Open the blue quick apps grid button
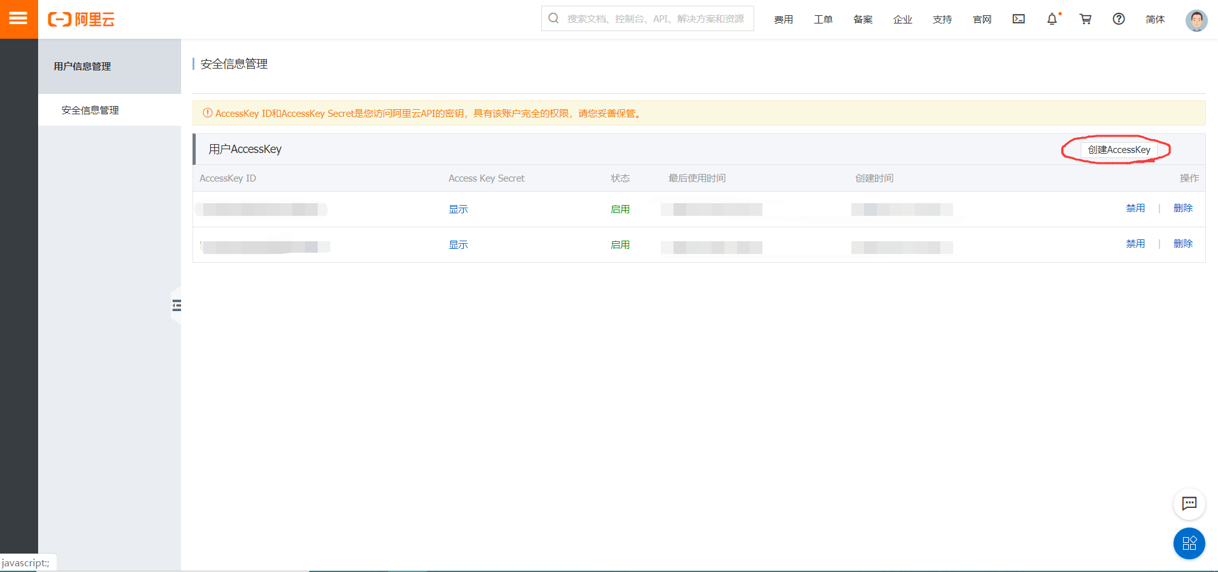 tap(1189, 543)
